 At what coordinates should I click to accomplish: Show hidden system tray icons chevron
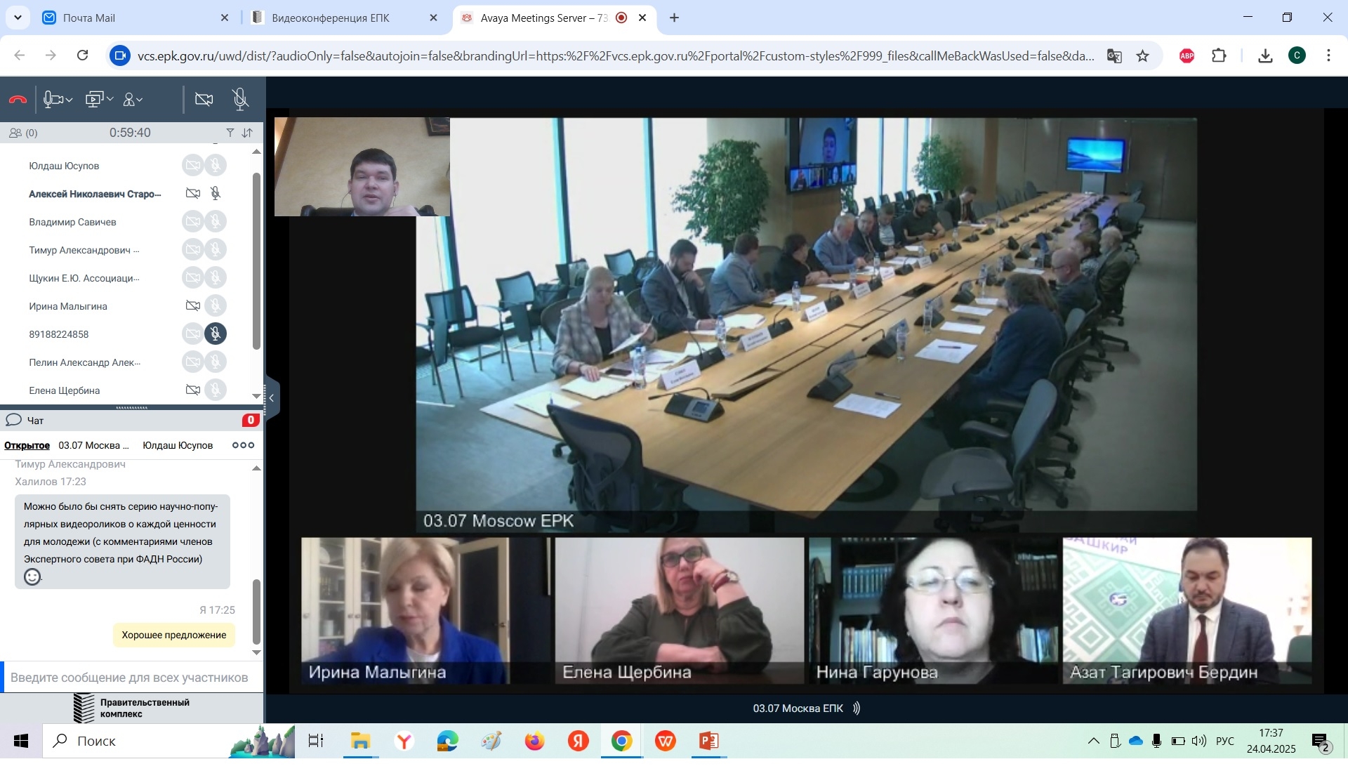click(1093, 741)
